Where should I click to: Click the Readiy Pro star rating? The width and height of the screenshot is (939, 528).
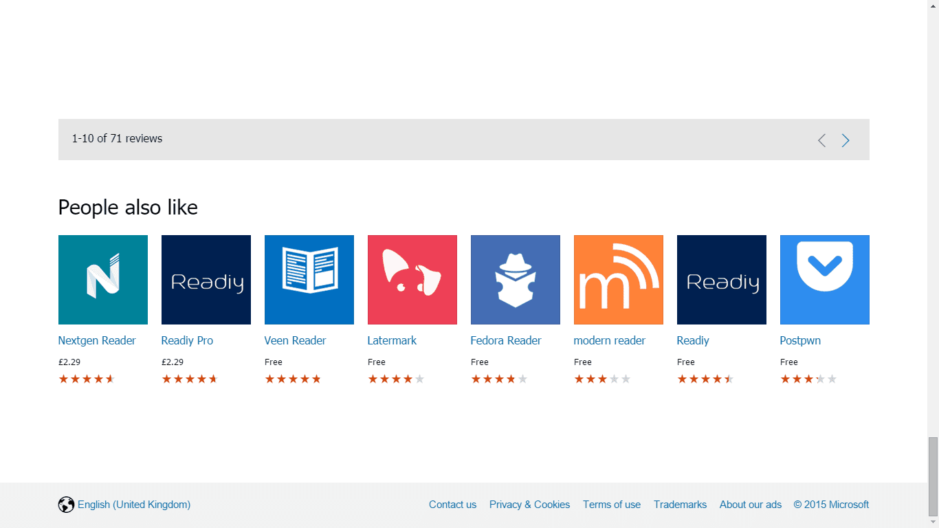190,379
